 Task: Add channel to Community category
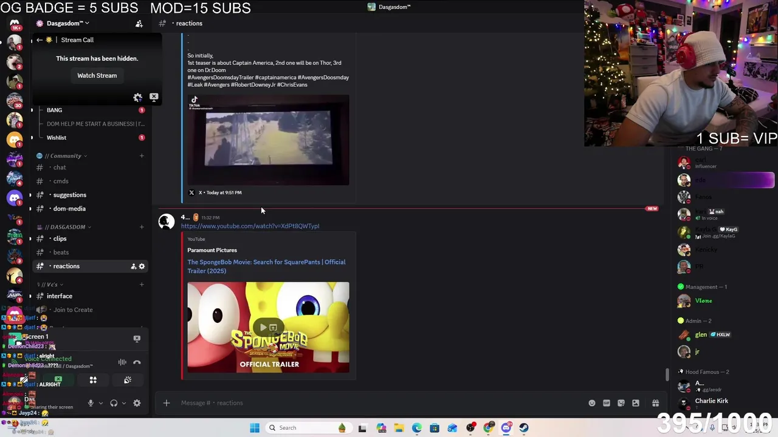142,156
